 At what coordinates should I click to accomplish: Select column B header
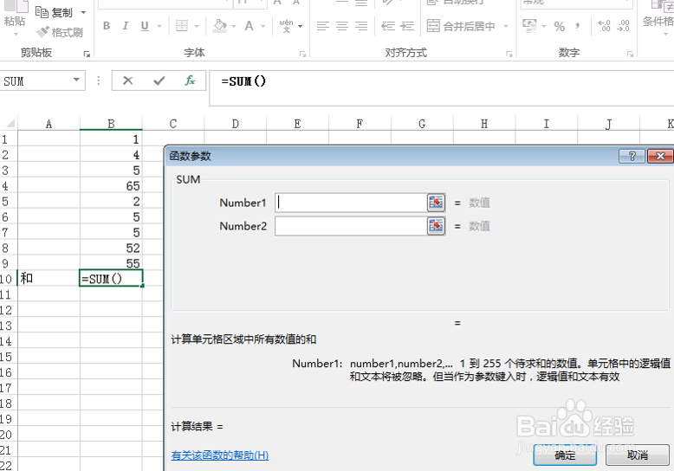[x=111, y=124]
